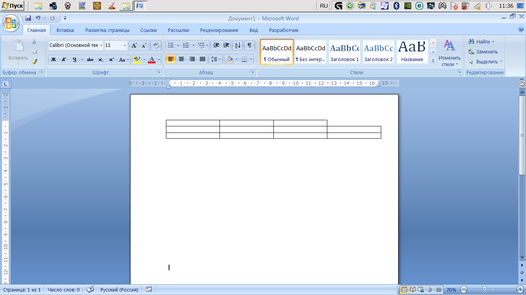Click the Format Painter brush icon
This screenshot has width=526, height=295.
pos(34,61)
